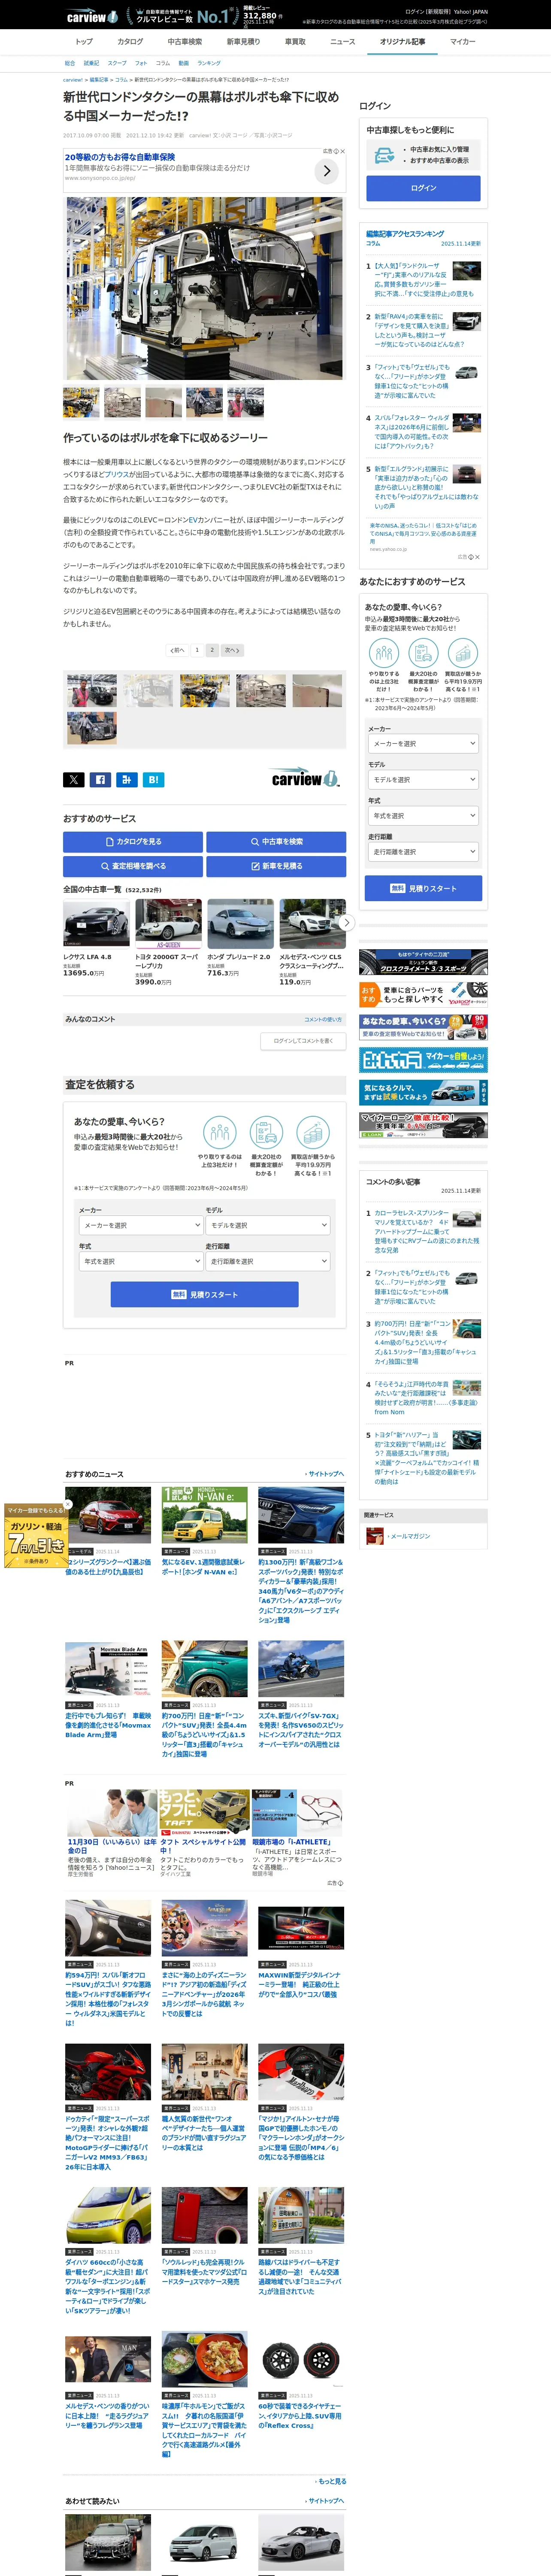Screen dimensions: 551x2576
Task: Open the ランキング sub-navigation link
Action: pyautogui.click(x=209, y=63)
